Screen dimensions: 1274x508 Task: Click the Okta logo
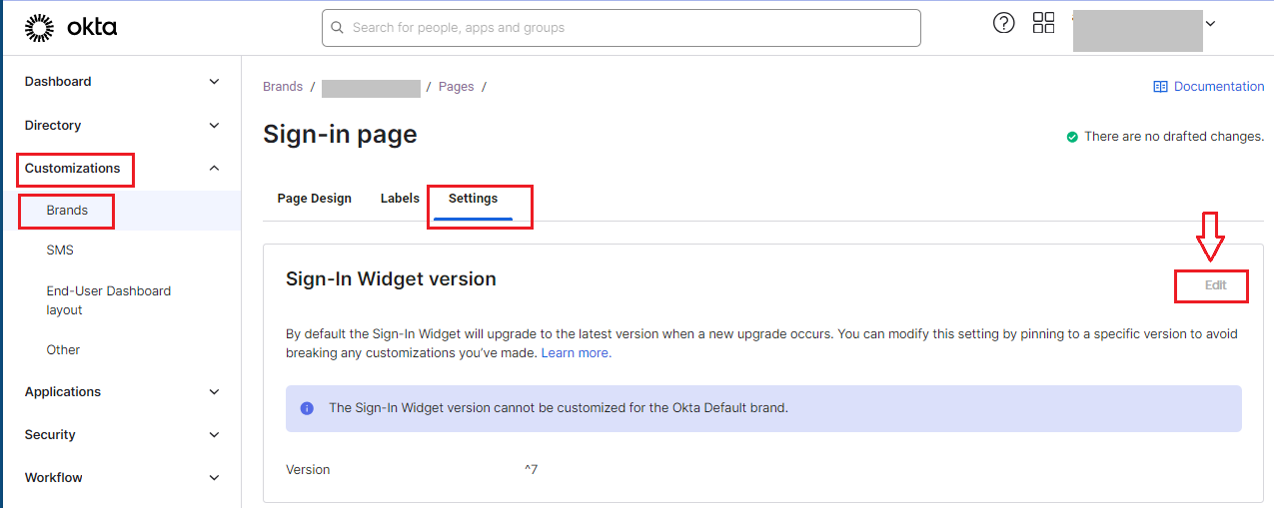pos(71,28)
